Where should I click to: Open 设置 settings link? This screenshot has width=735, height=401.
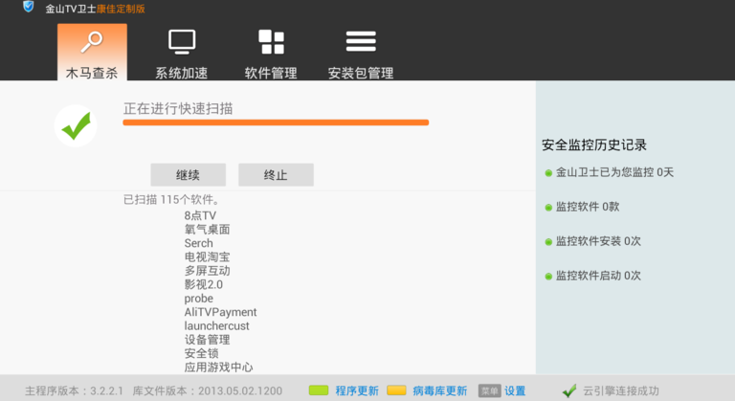coord(515,390)
